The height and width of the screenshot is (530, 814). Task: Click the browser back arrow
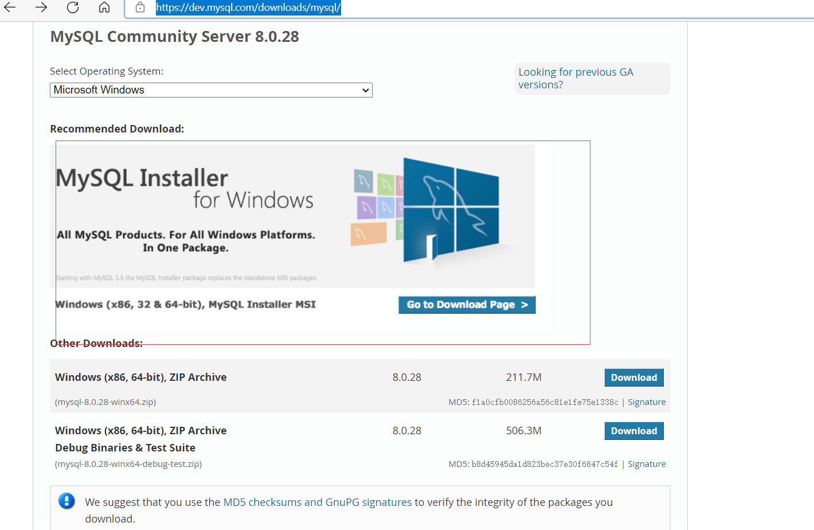[10, 7]
